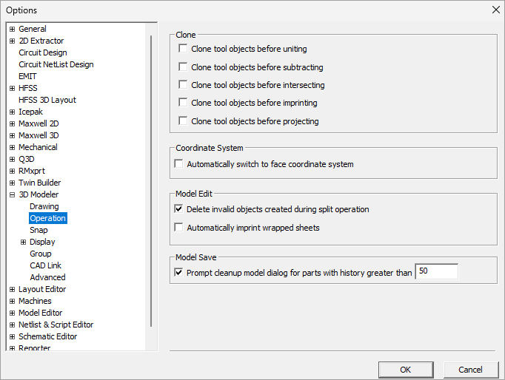Image resolution: width=505 pixels, height=380 pixels.
Task: Uncheck Delete invalid objects created during split
Action: [x=178, y=209]
